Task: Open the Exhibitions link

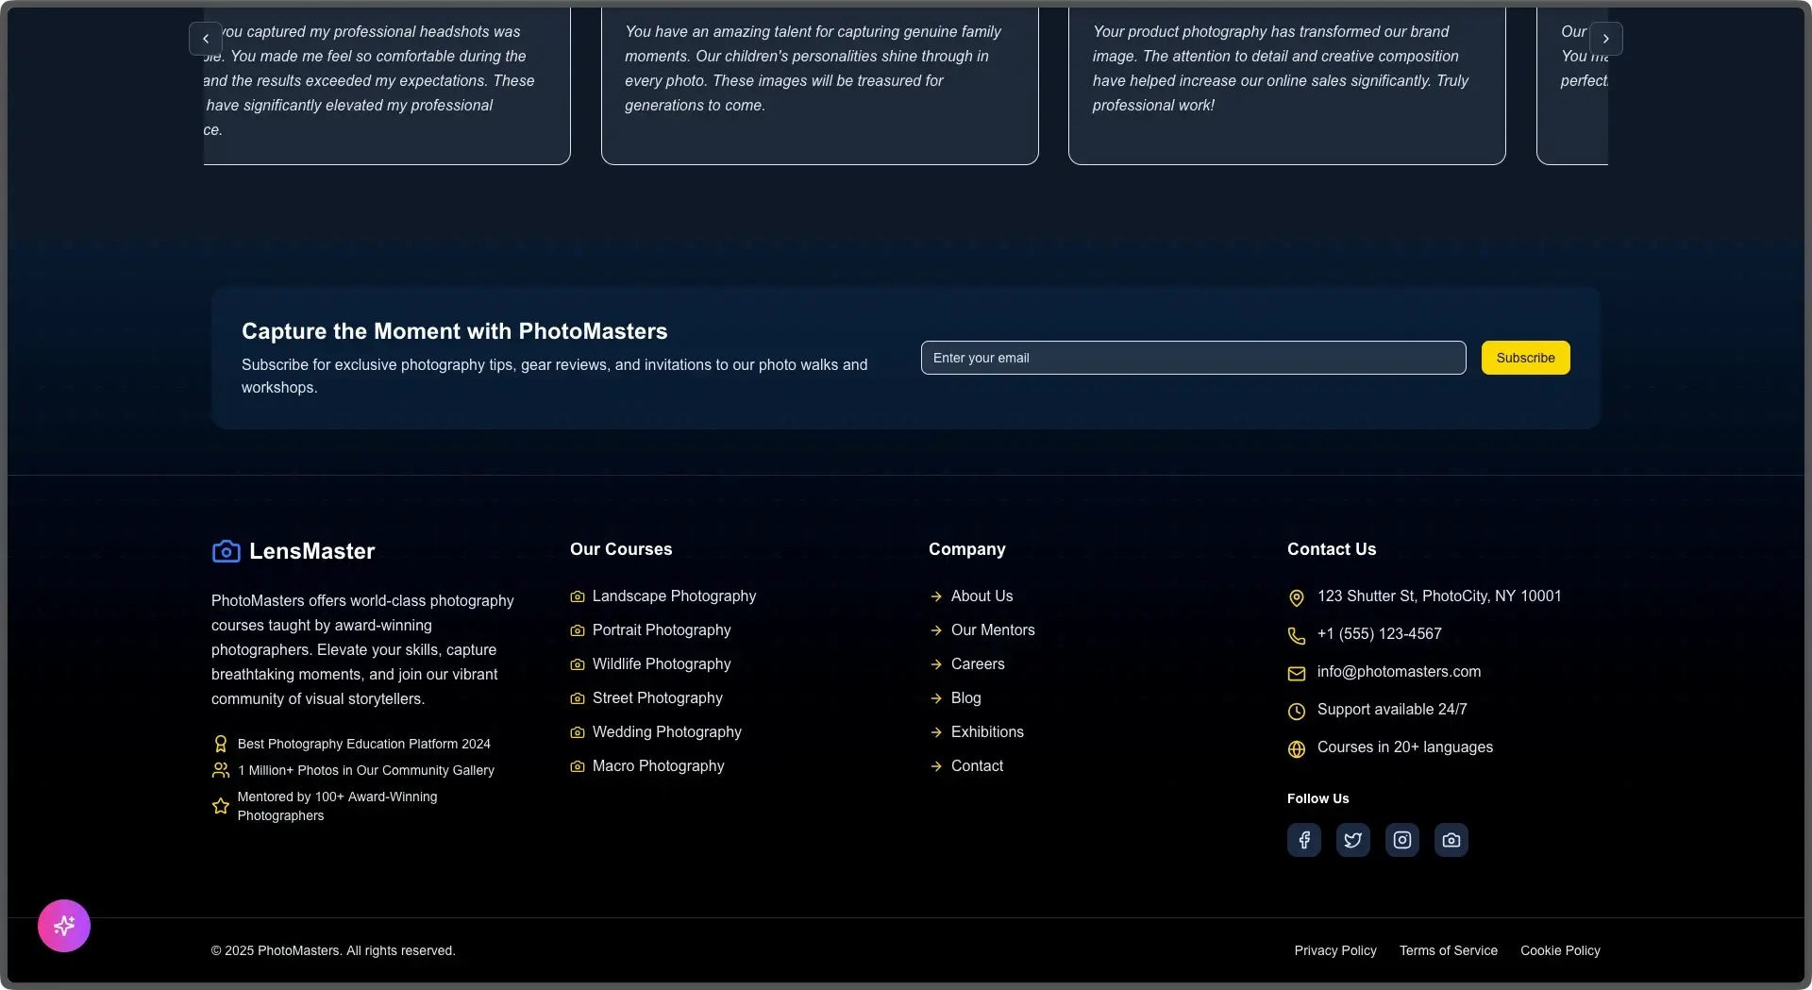Action: pyautogui.click(x=987, y=732)
